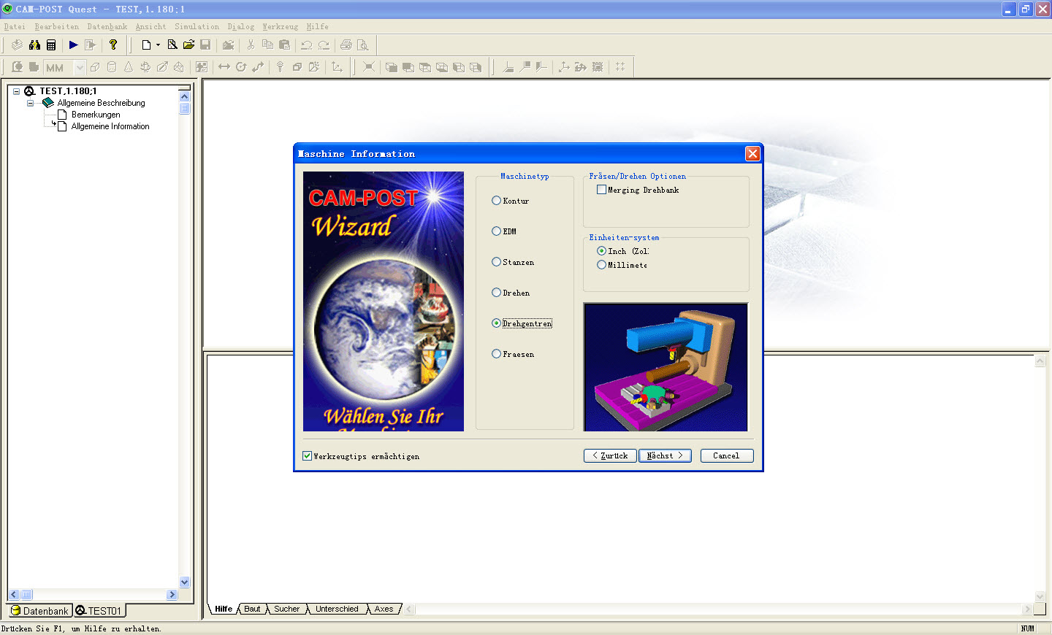Open the arrow beside the new document icon

coord(158,45)
